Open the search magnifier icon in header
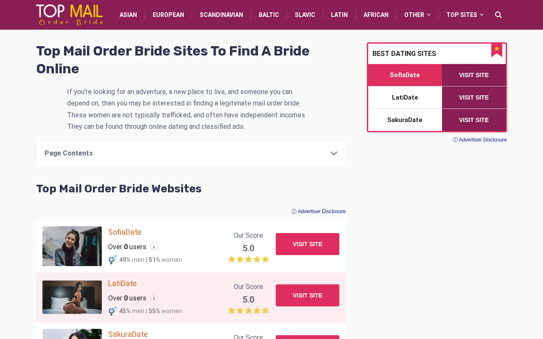This screenshot has width=543, height=339. point(498,15)
